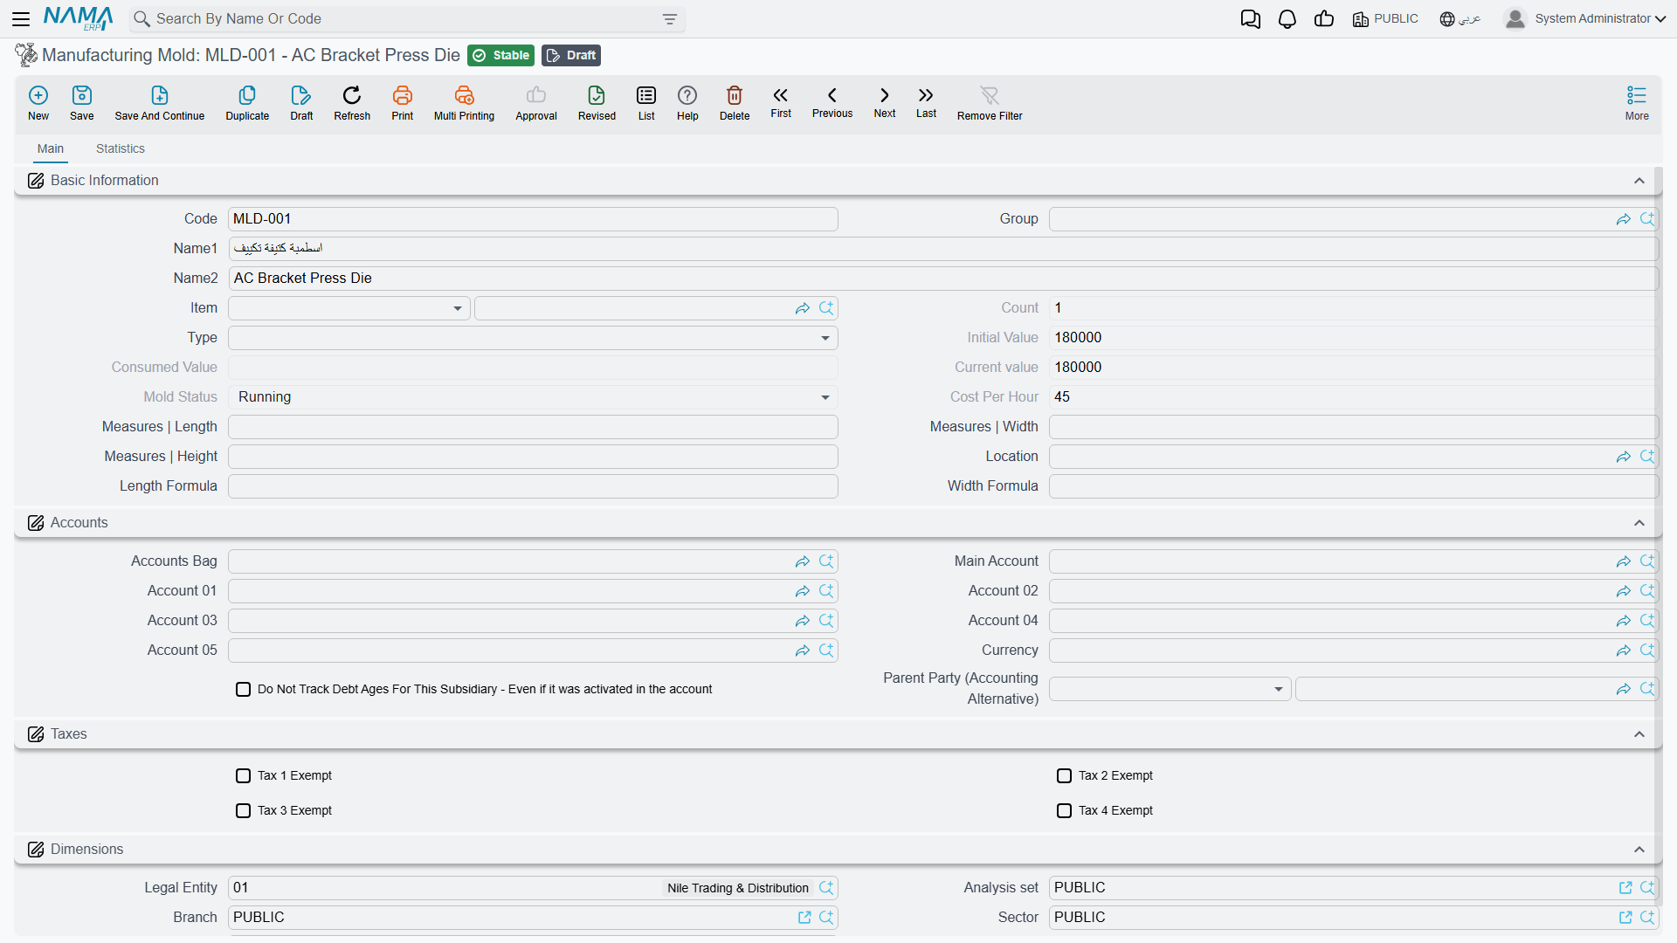Image resolution: width=1677 pixels, height=943 pixels.
Task: Click the PUBLIC branch selector
Action: point(1385,18)
